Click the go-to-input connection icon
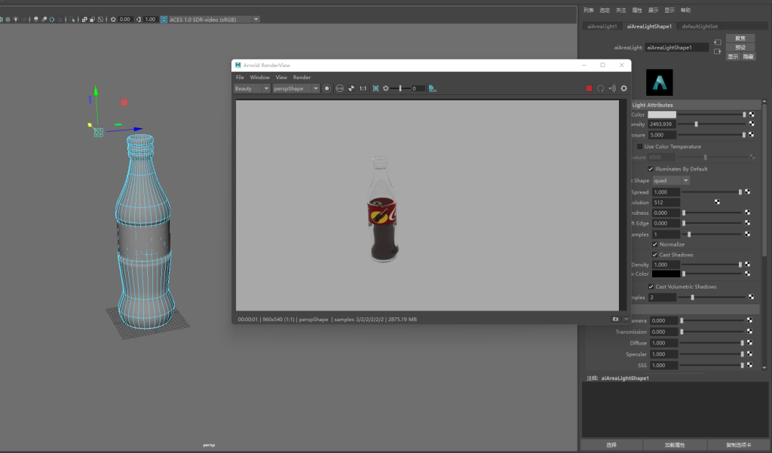This screenshot has width=772, height=453. pyautogui.click(x=718, y=42)
